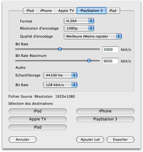
Task: Open the Format dropdown showing H.264
Action: (79, 21)
